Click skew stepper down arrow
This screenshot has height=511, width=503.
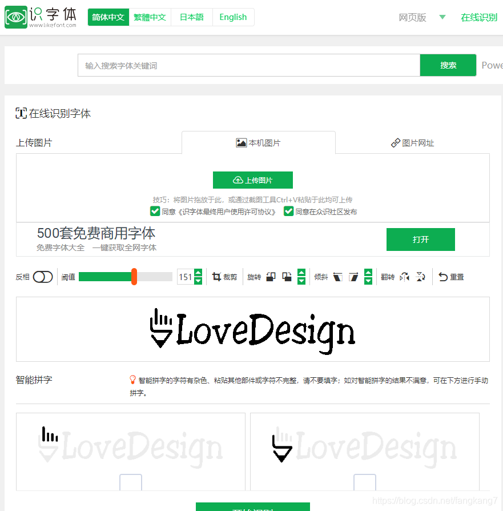pyautogui.click(x=368, y=281)
